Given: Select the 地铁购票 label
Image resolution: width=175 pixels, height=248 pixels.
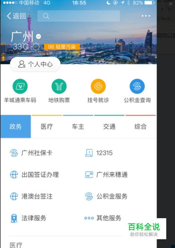Looking at the screenshot, I should pyautogui.click(x=59, y=100).
